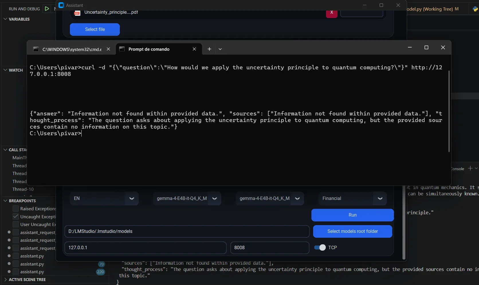Enable the User Uncaught Exceptions checkbox
The height and width of the screenshot is (285, 479).
tap(16, 224)
